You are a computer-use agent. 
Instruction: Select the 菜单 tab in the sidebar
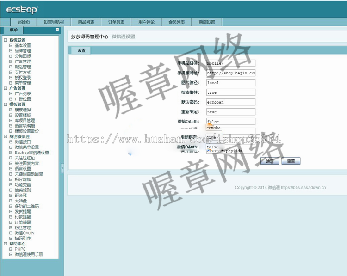click(x=13, y=30)
